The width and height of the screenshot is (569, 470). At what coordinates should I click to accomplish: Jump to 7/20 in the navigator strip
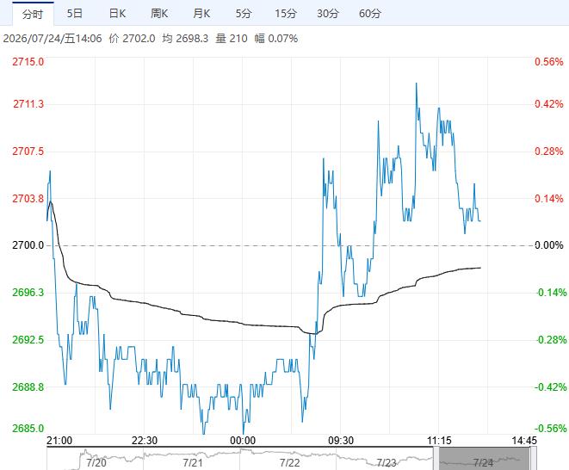coord(96,463)
